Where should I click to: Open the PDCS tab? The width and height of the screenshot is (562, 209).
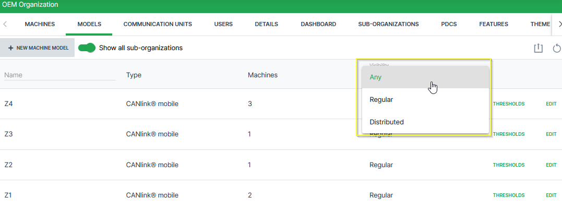coord(449,24)
